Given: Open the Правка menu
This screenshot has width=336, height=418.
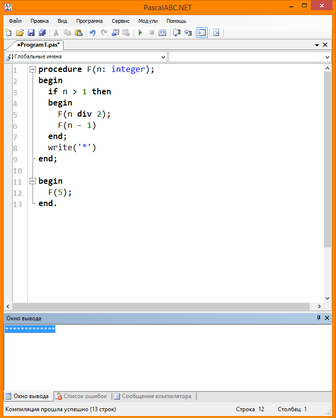Looking at the screenshot, I should pos(39,21).
